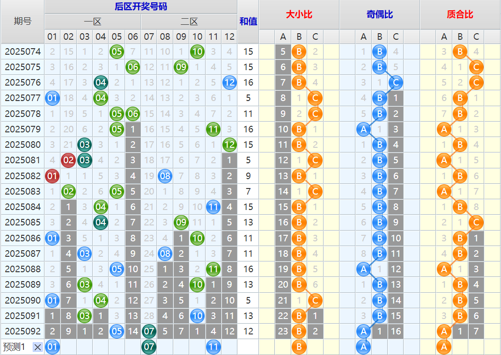The image size is (501, 355).
Task: Click blue ball 01 in row 2025077
Action: [x=52, y=98]
